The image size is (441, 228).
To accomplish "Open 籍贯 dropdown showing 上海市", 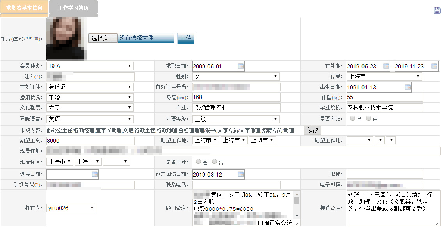I will 384,76.
